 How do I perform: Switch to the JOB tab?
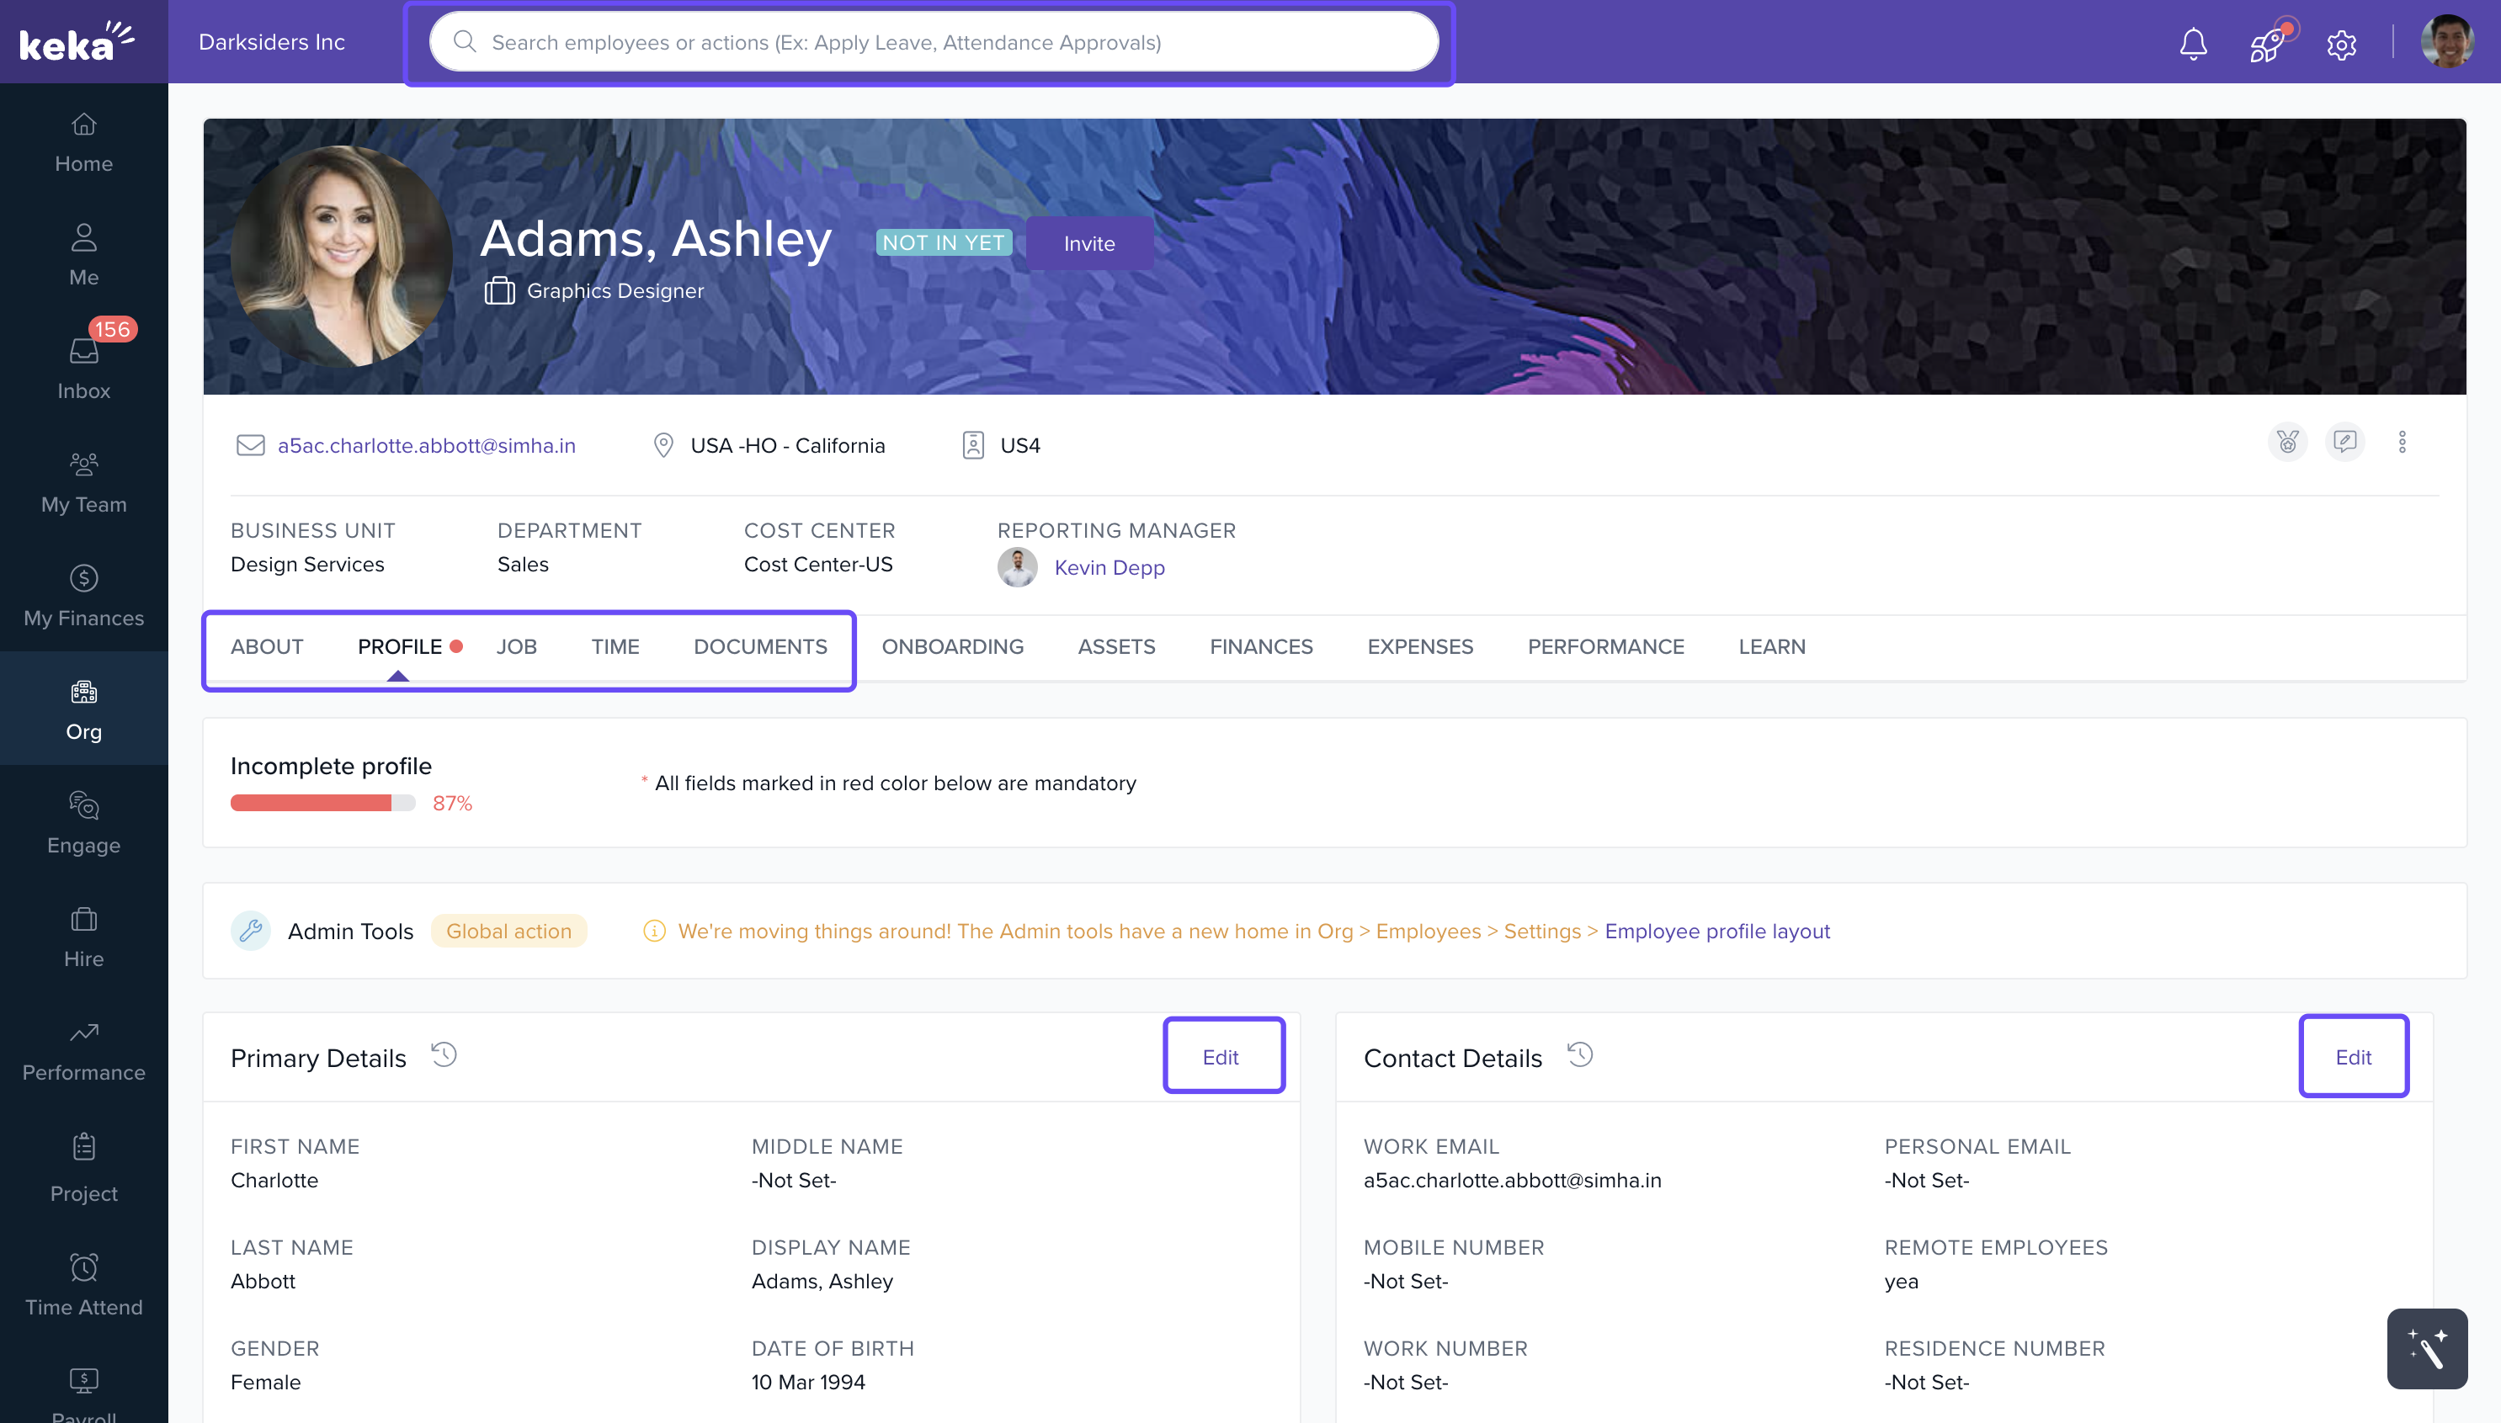(516, 646)
